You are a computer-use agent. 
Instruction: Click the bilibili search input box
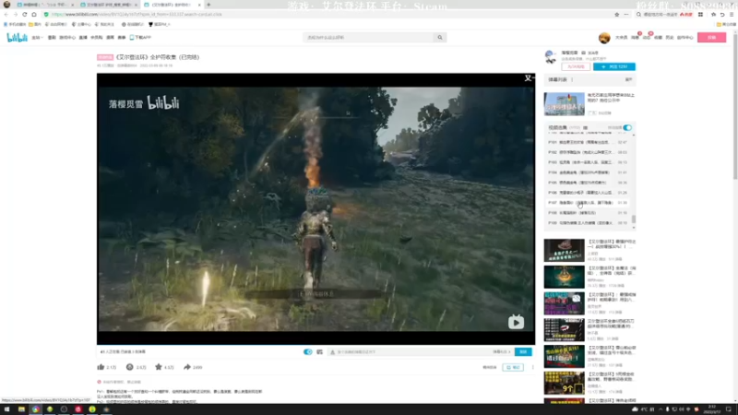[x=369, y=38]
